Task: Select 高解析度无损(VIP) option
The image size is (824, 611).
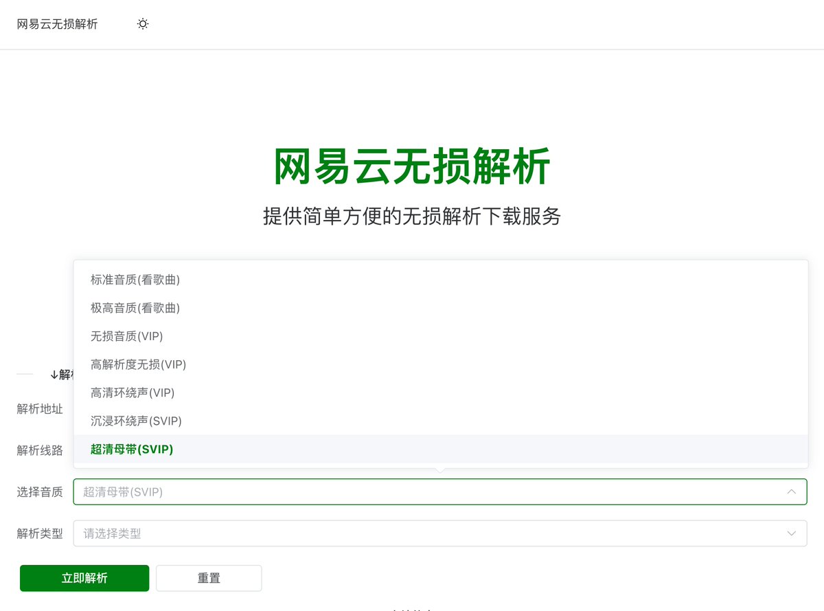Action: pos(440,364)
